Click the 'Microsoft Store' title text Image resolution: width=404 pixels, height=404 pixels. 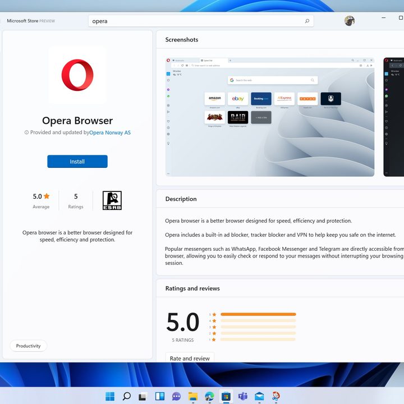point(22,21)
